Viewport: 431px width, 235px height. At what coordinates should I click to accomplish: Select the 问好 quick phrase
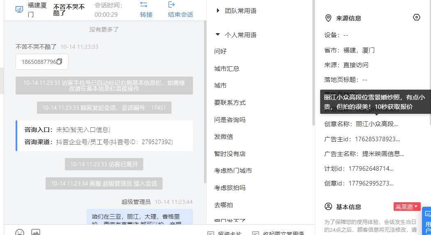tap(220, 51)
